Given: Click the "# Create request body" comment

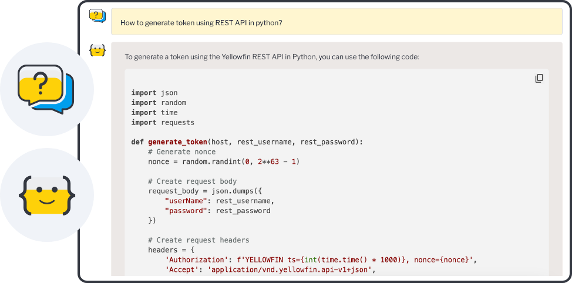Looking at the screenshot, I should click(192, 181).
